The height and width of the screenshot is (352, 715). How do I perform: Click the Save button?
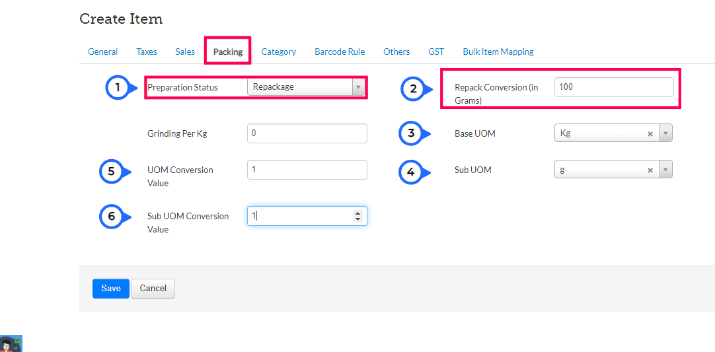pyautogui.click(x=111, y=289)
